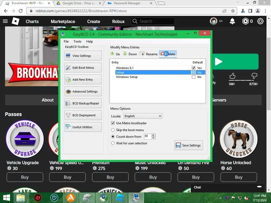Viewport: 271px width, 203px height.
Task: Switch to Google Drive browser tab
Action: [x=78, y=3]
